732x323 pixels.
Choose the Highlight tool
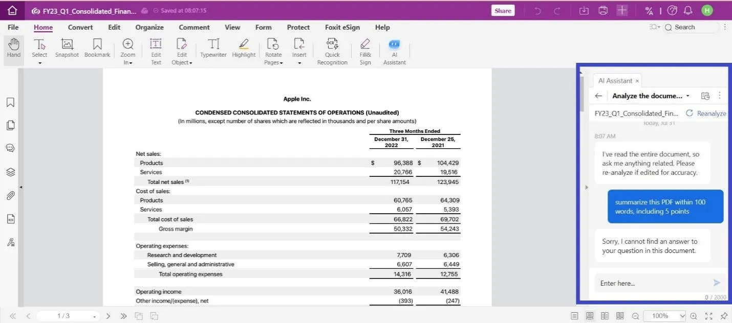click(244, 45)
